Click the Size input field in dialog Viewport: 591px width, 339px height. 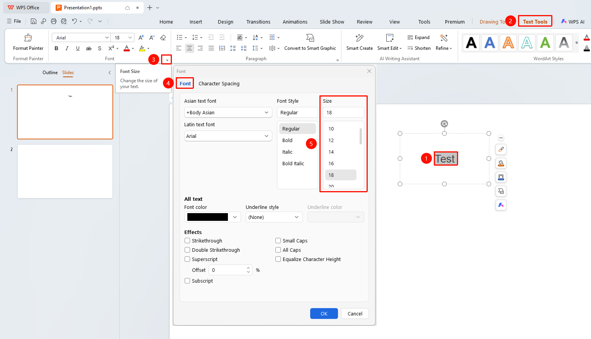[x=343, y=112]
